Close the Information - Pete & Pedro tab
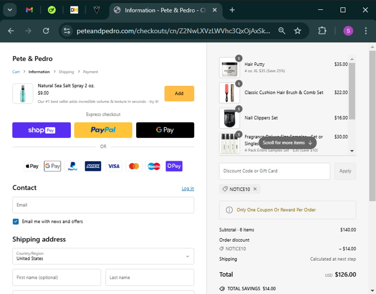The height and width of the screenshot is (294, 376). [215, 10]
